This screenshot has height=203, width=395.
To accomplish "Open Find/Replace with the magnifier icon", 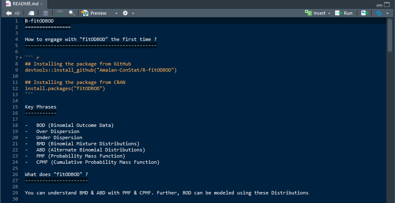I will 72,13.
